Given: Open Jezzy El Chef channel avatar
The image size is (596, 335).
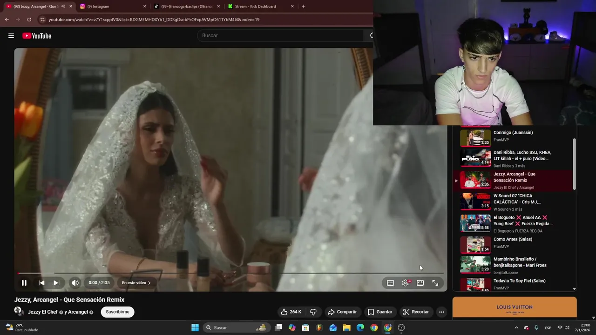Looking at the screenshot, I should pyautogui.click(x=19, y=311).
